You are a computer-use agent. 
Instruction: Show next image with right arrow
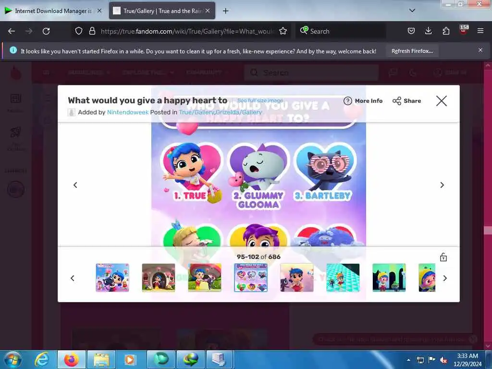(442, 185)
